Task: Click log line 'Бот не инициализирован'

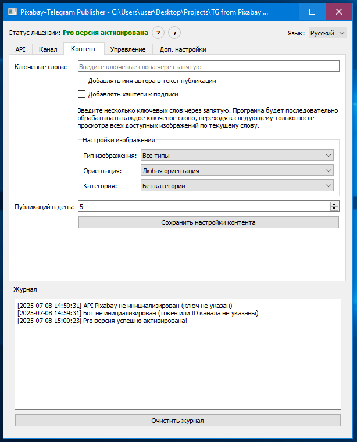Action: (138, 313)
